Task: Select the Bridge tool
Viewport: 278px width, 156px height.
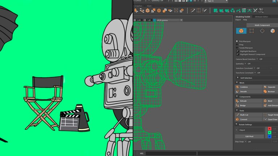Action: tap(248, 105)
